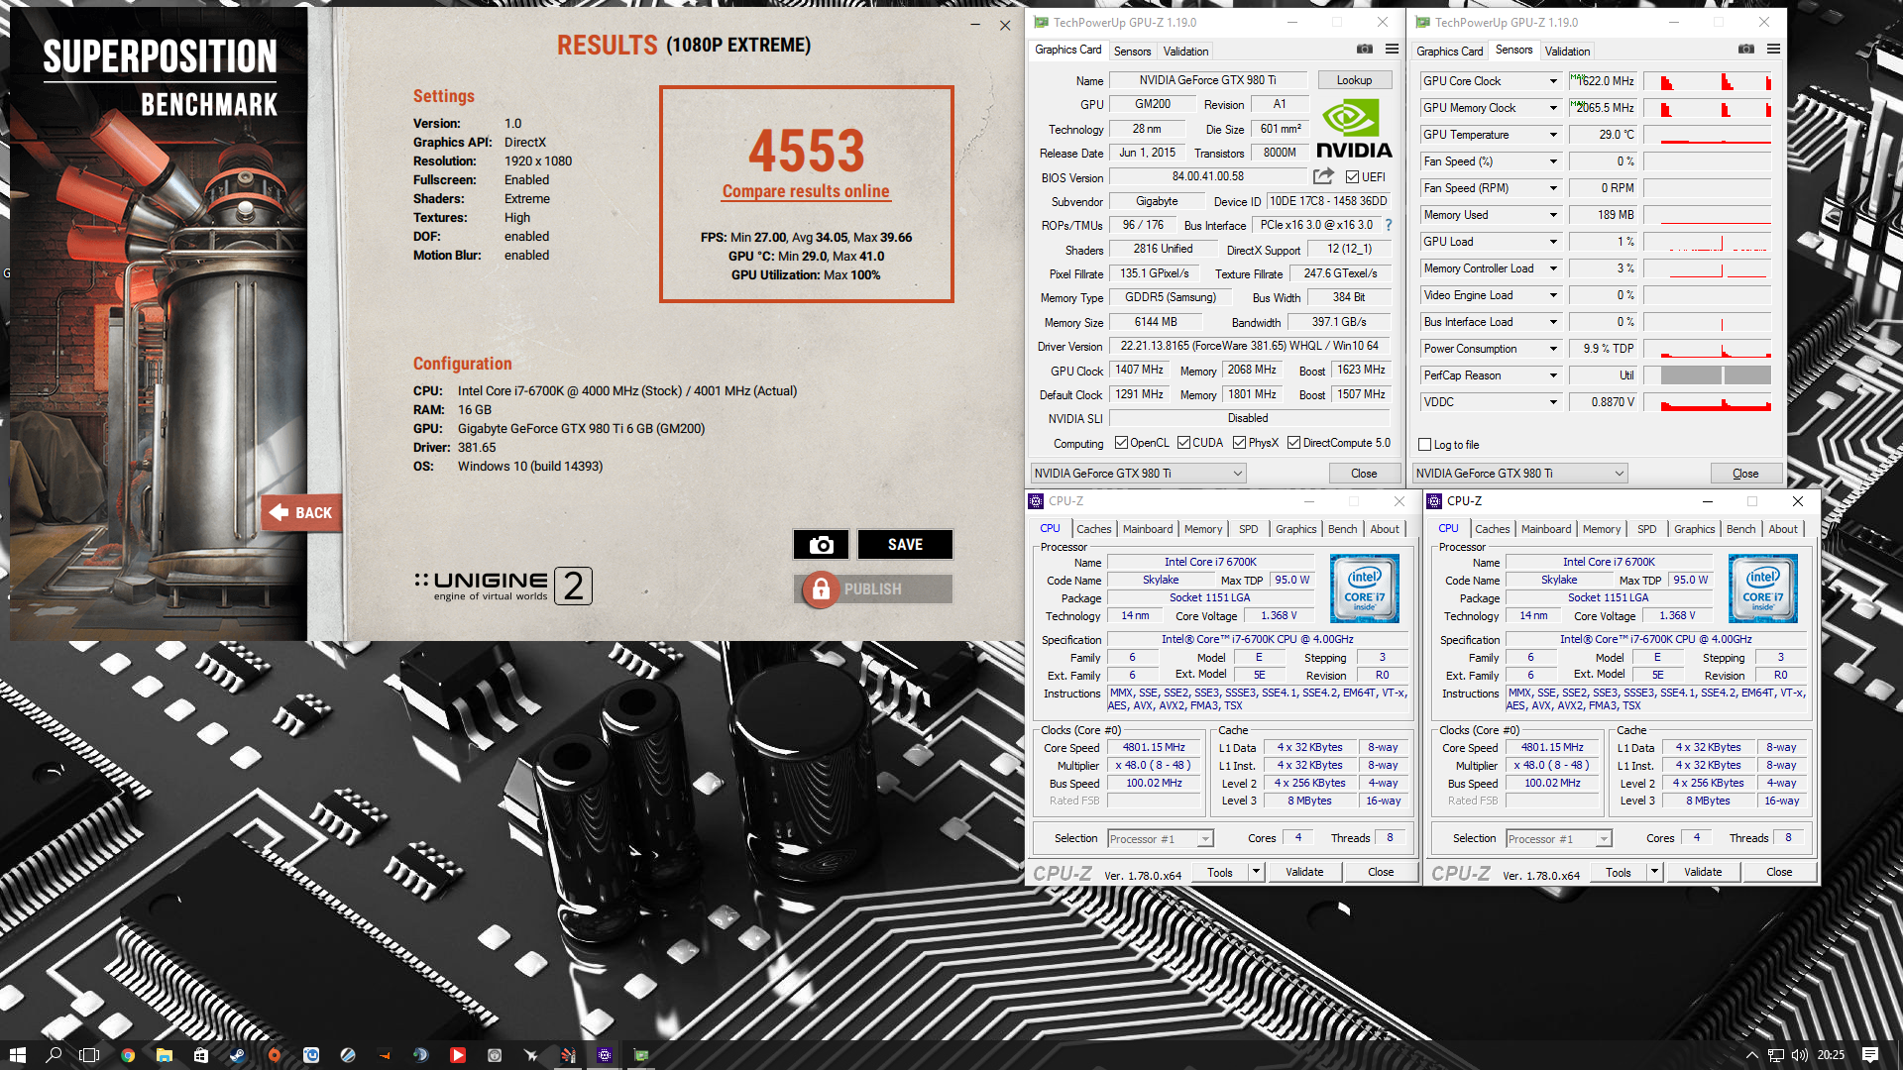Open the Action Center notification icon

pyautogui.click(x=1870, y=1055)
